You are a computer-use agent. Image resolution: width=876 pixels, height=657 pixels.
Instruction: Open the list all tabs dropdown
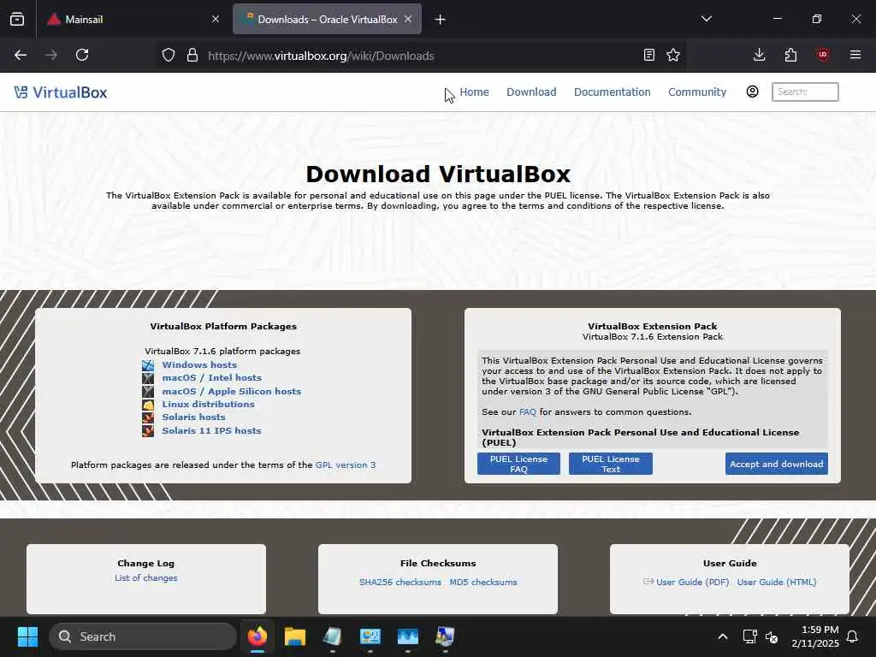[x=706, y=19]
